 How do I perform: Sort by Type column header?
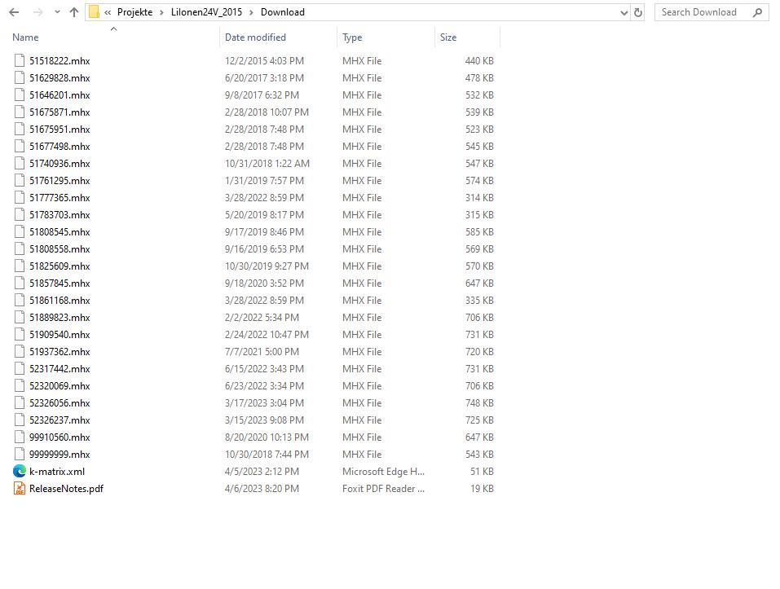pos(352,37)
